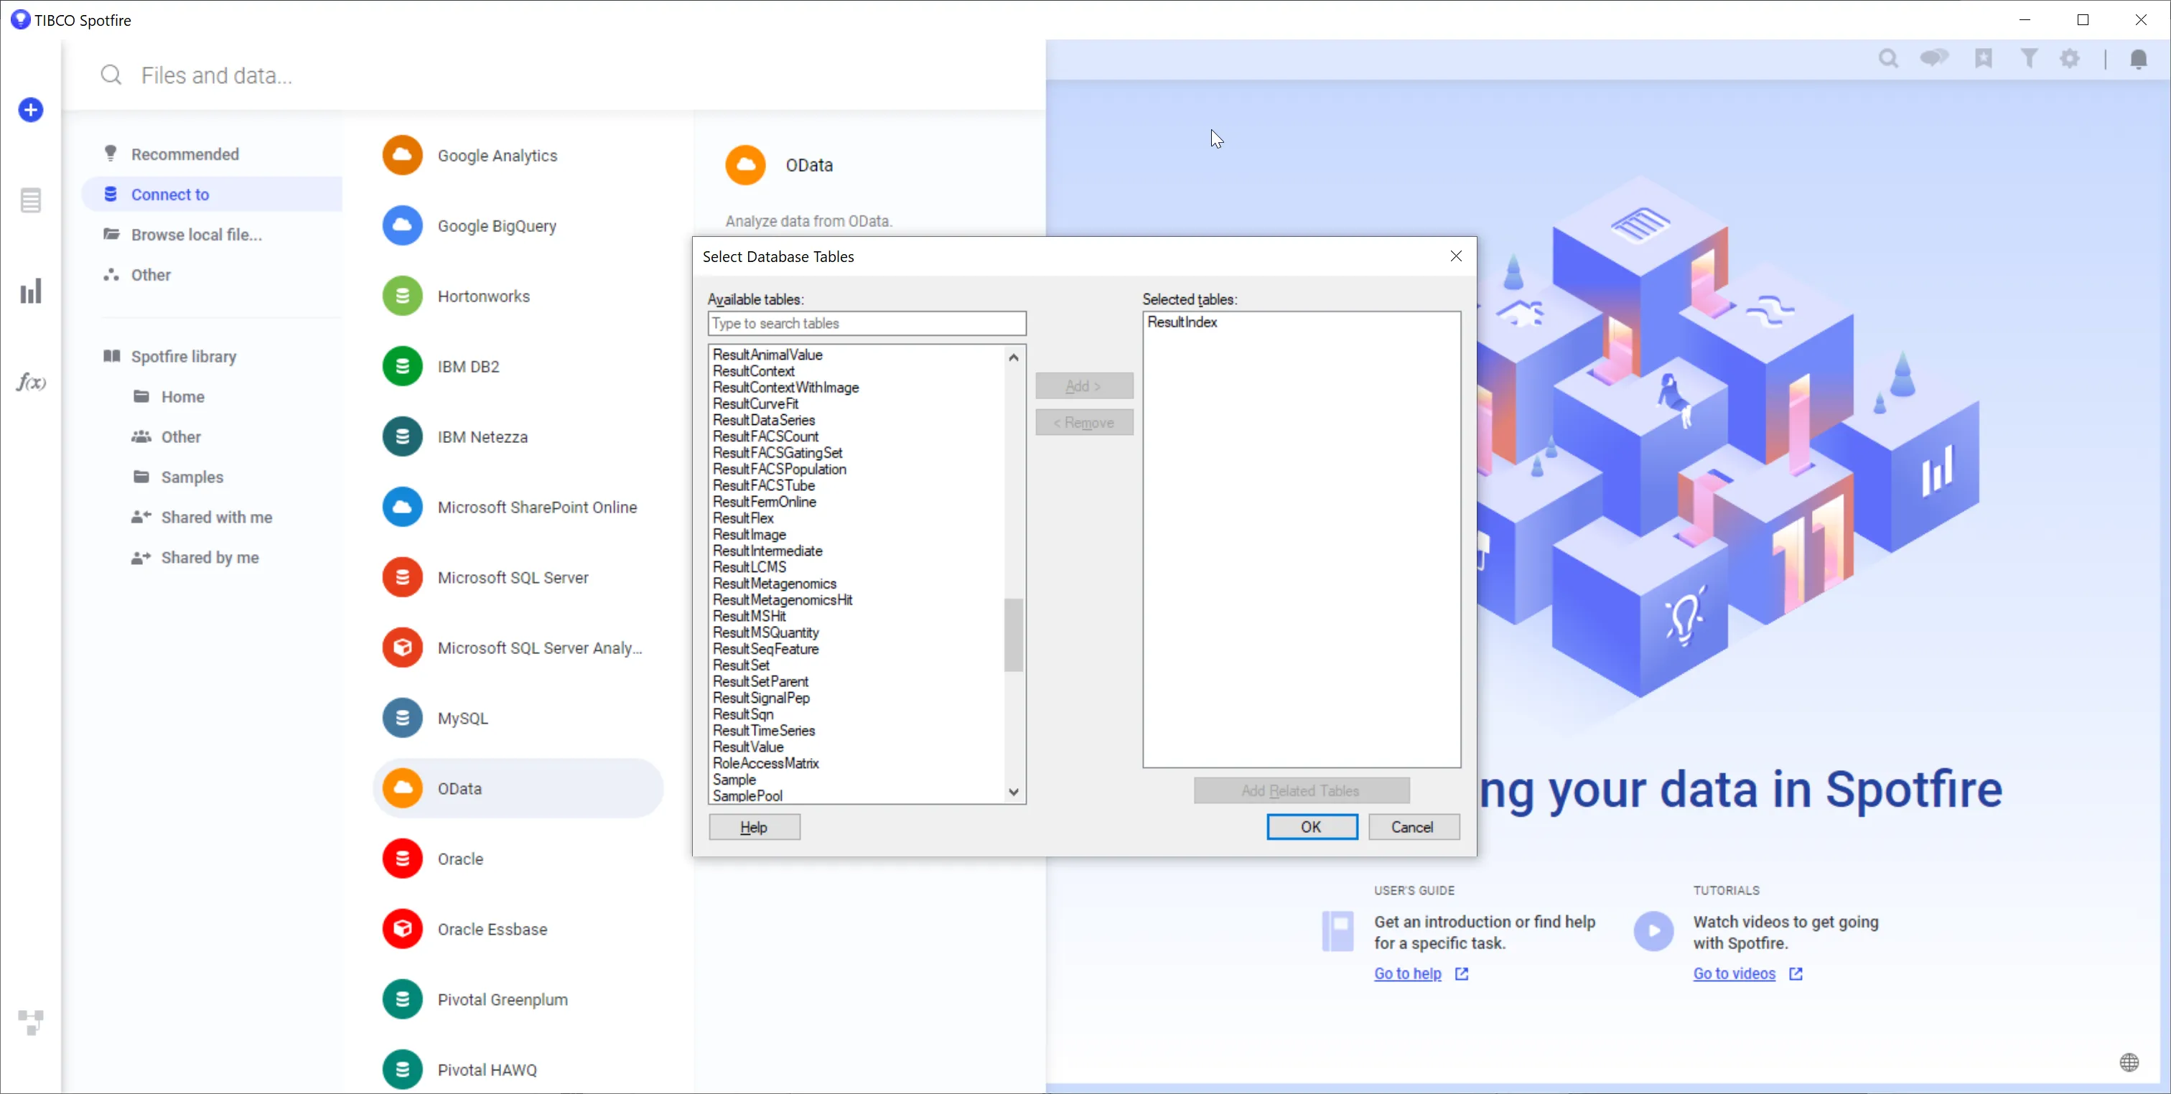Follow the Go to help link

[1407, 973]
